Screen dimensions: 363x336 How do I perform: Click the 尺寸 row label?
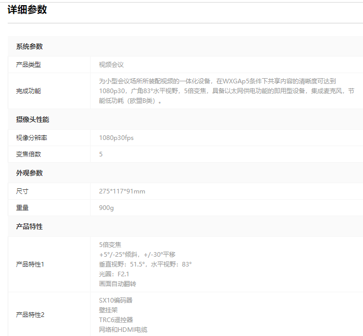[22, 191]
